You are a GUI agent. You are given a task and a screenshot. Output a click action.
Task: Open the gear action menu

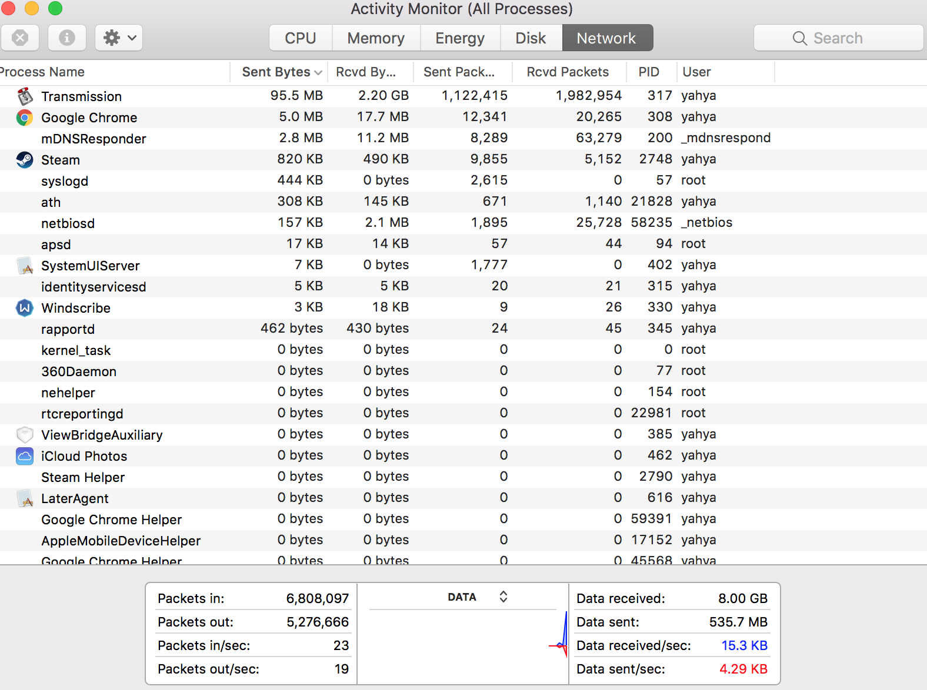pyautogui.click(x=119, y=38)
